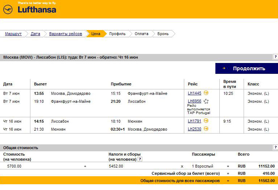Click the Профиль step in breadcrumb
The width and height of the screenshot is (278, 190).
(117, 34)
